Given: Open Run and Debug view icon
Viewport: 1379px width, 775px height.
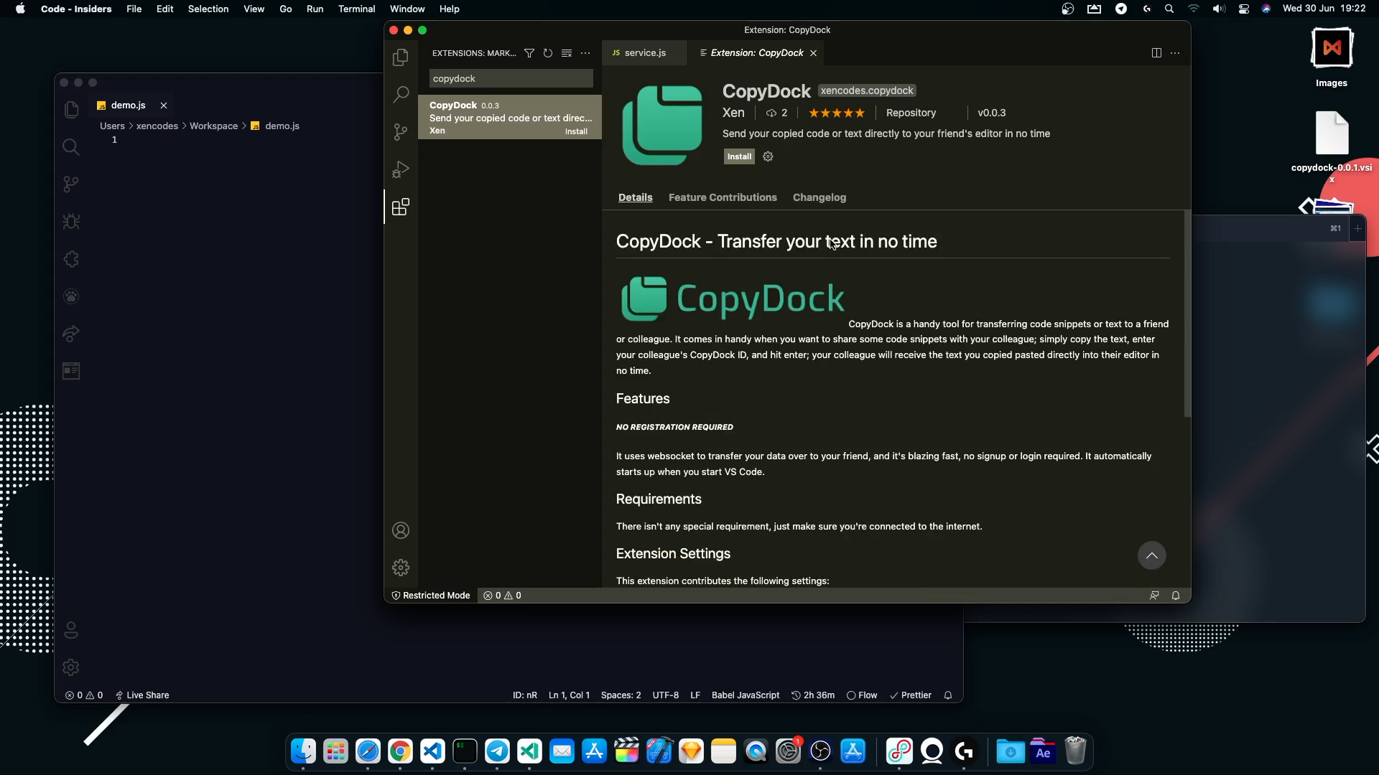Looking at the screenshot, I should click(401, 170).
